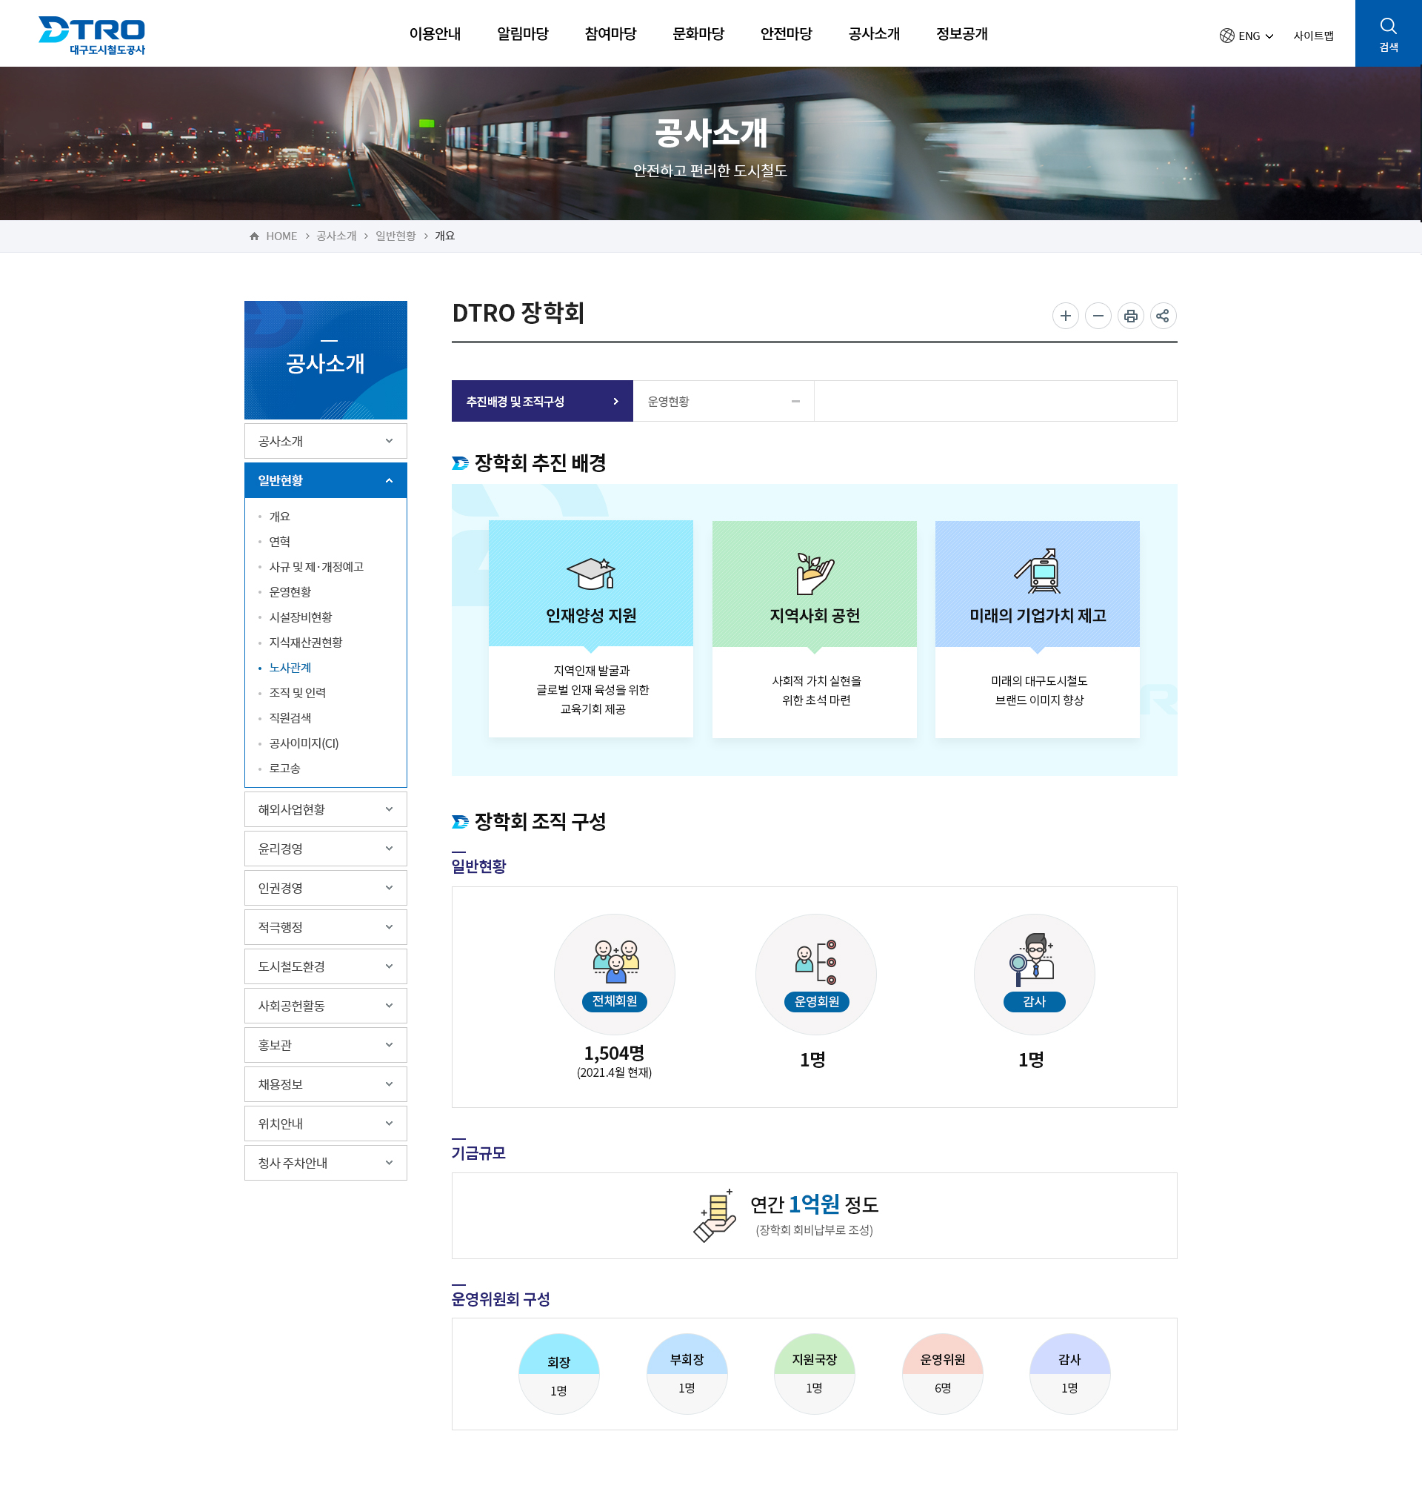
Task: Expand the 채용정보 sidebar menu
Action: (x=325, y=1083)
